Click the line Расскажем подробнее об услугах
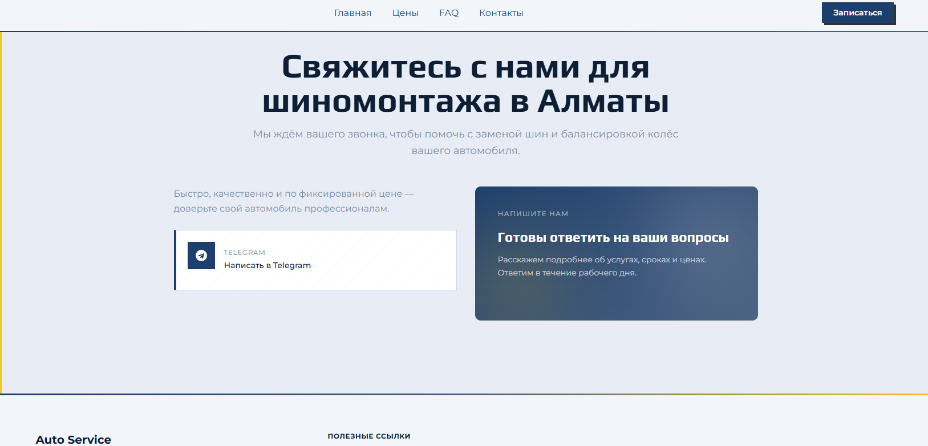Screen dimensions: 928x446 pos(602,260)
